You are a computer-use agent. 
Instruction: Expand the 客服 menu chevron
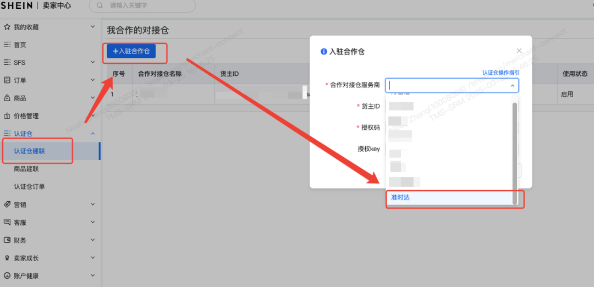point(93,222)
